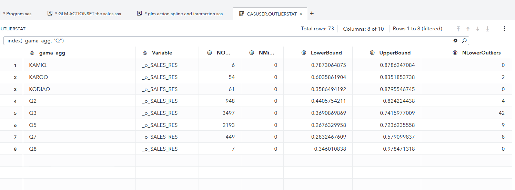
Task: Jump to last rows with bottom arrow
Action: tap(487, 29)
